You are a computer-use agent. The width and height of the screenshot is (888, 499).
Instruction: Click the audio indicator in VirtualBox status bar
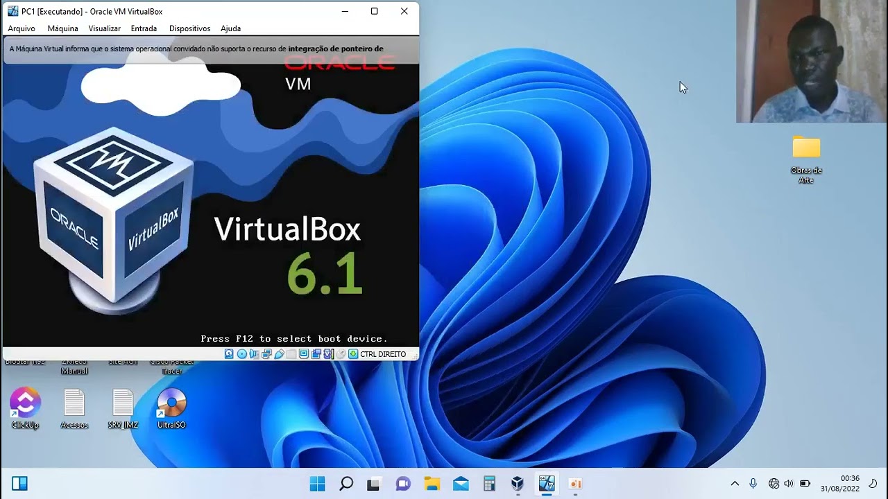(254, 354)
